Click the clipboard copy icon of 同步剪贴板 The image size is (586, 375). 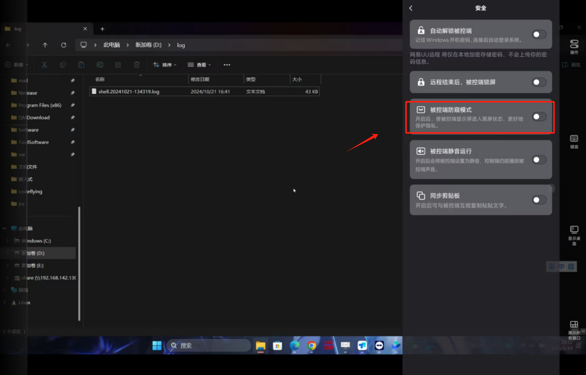coord(421,195)
